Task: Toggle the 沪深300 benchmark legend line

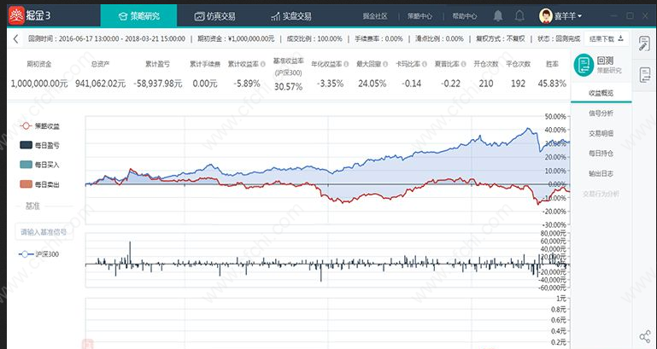Action: [x=38, y=254]
